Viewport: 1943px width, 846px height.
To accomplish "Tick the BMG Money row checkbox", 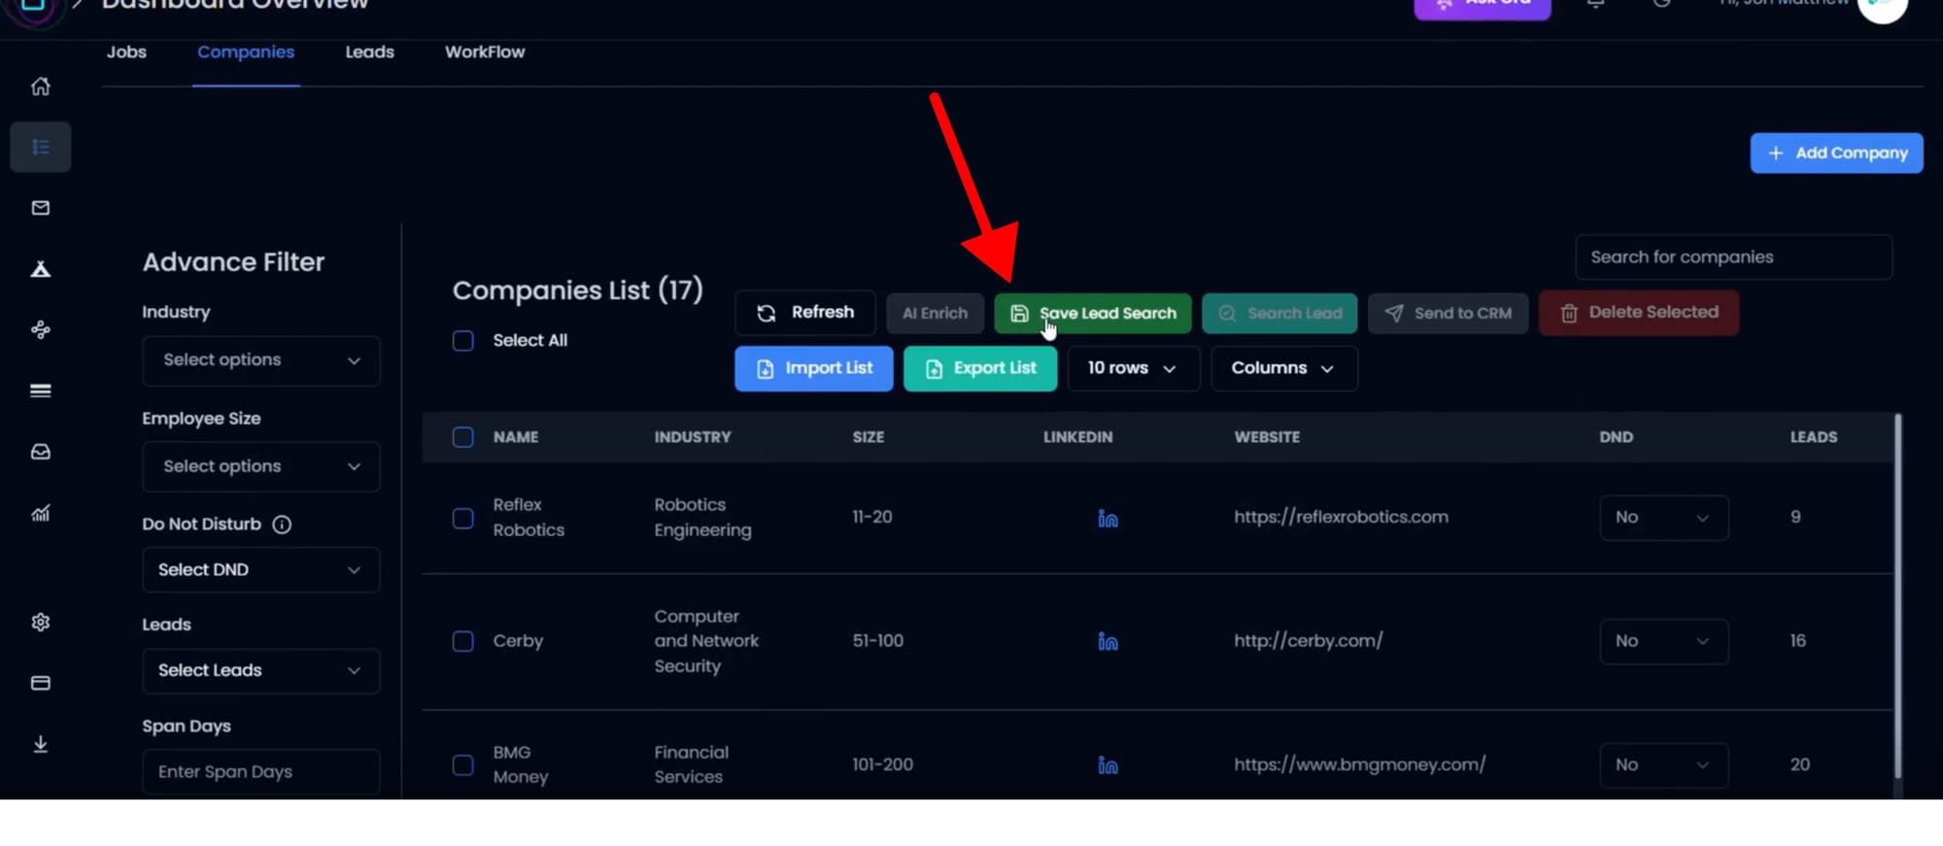I will (463, 765).
